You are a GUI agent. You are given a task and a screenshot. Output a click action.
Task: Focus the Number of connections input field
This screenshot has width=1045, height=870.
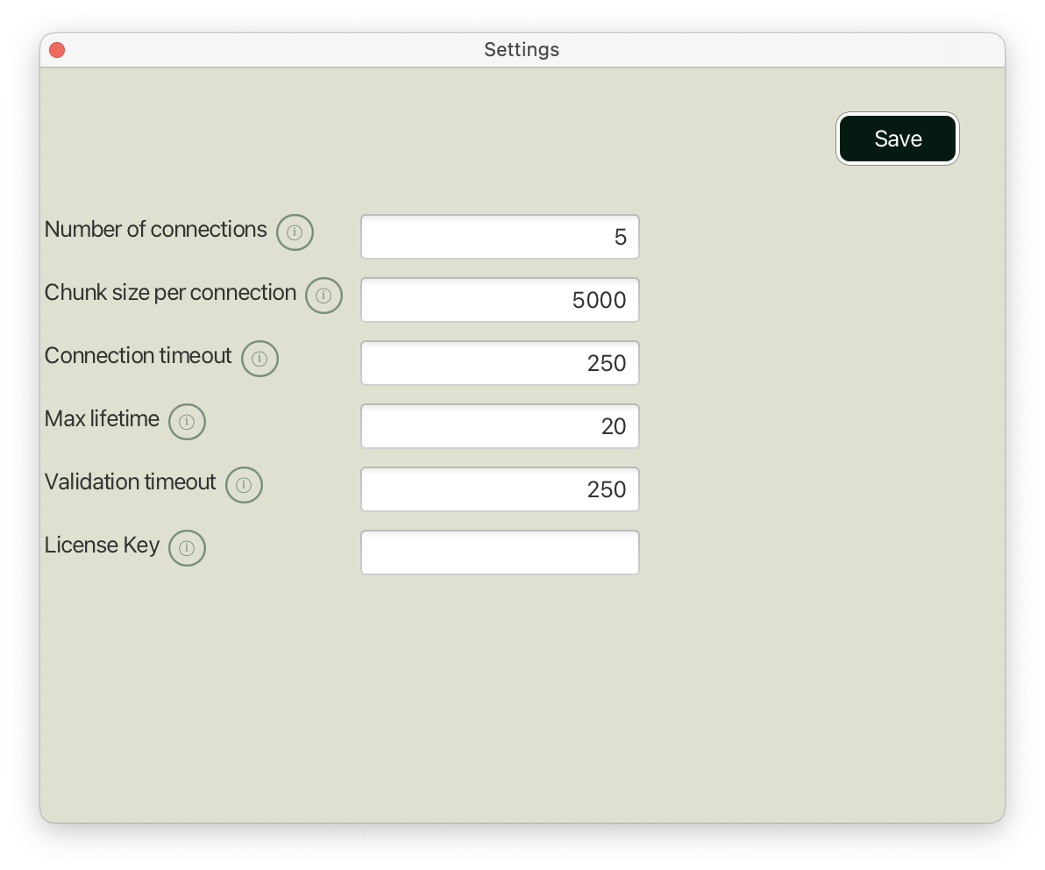500,237
